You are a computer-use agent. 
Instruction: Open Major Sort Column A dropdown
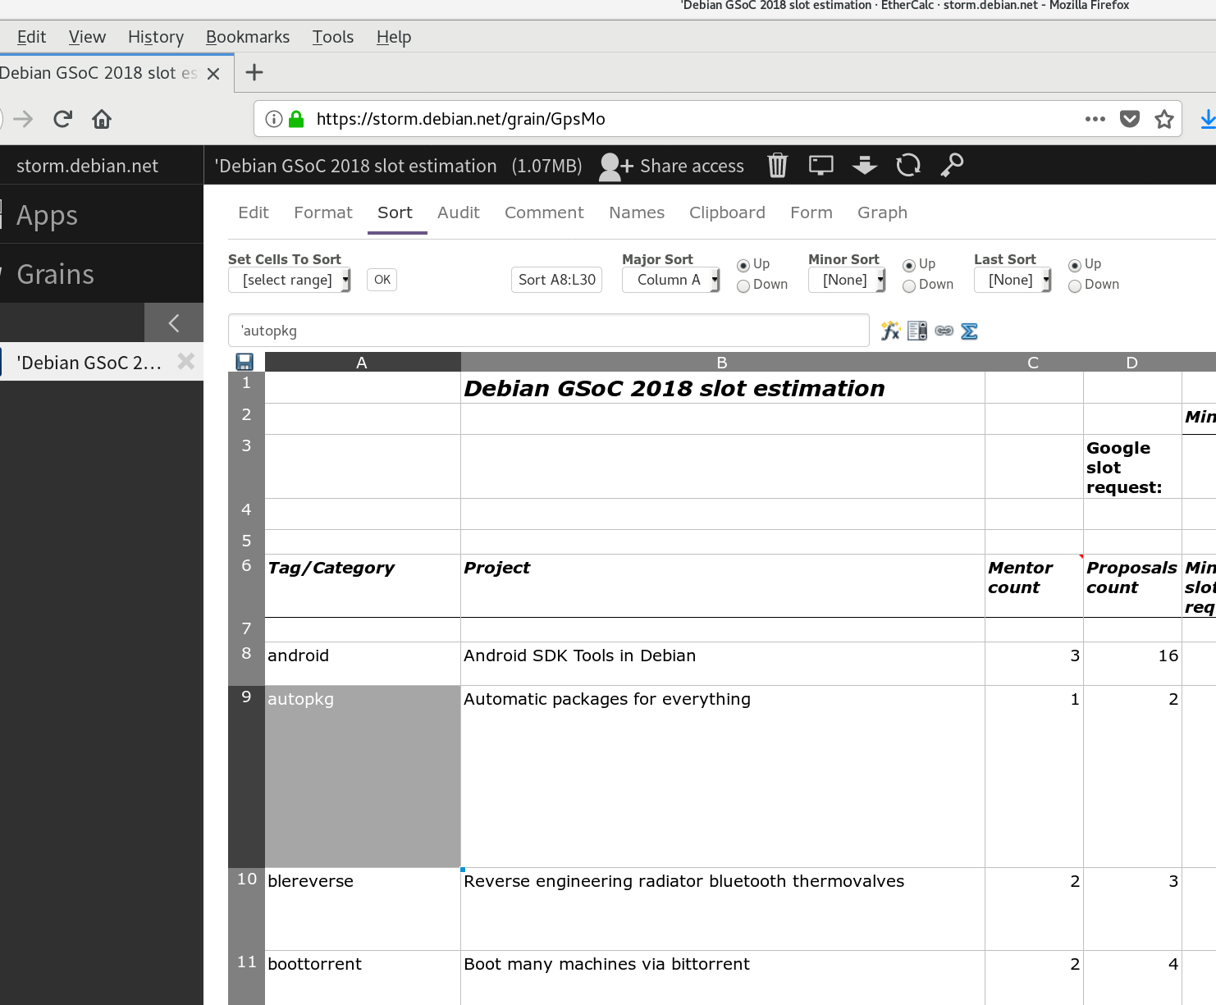click(670, 280)
